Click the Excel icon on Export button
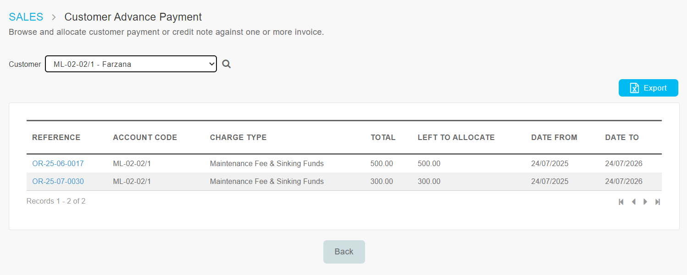Screen dimensions: 687x275 tap(634, 88)
